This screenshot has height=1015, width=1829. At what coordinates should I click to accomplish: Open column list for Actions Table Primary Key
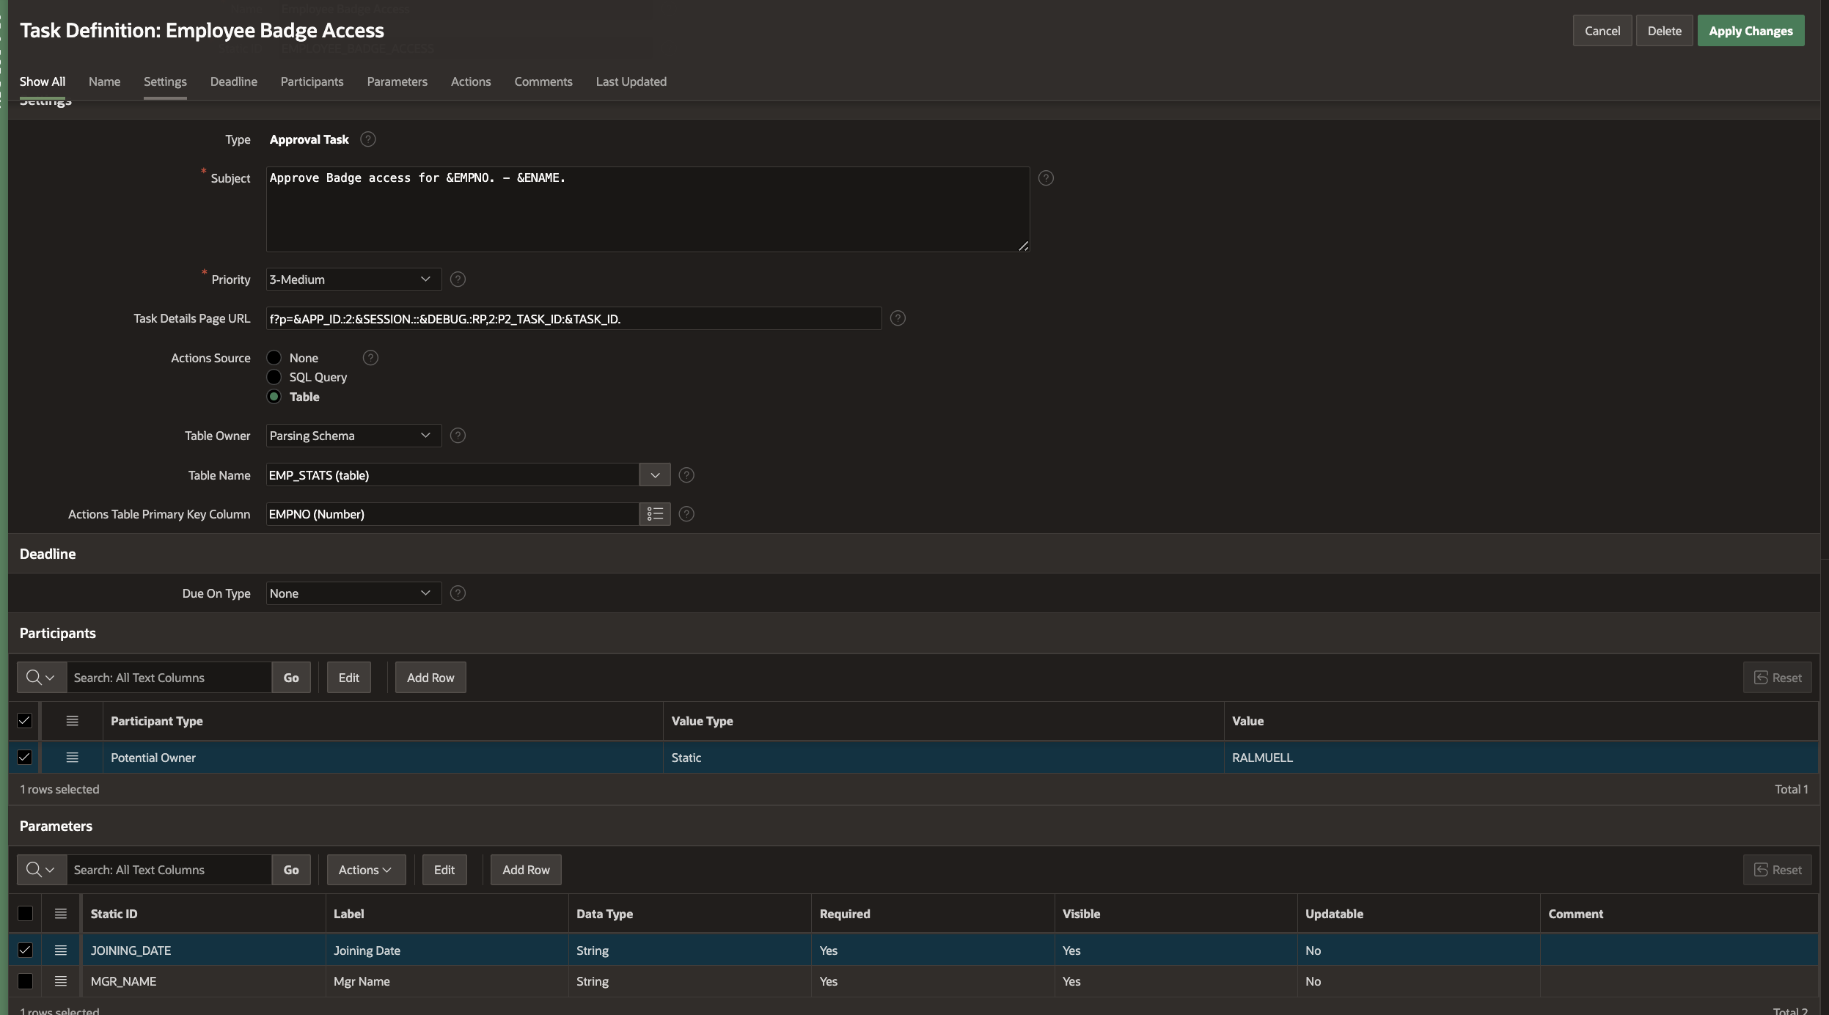pos(655,514)
